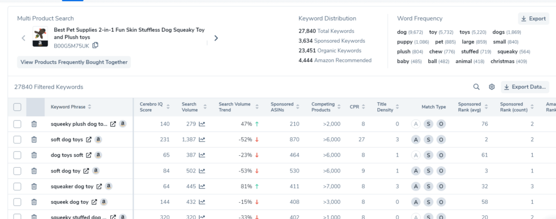Click the dog toy product thumbnail
This screenshot has height=219, width=556.
coord(40,37)
